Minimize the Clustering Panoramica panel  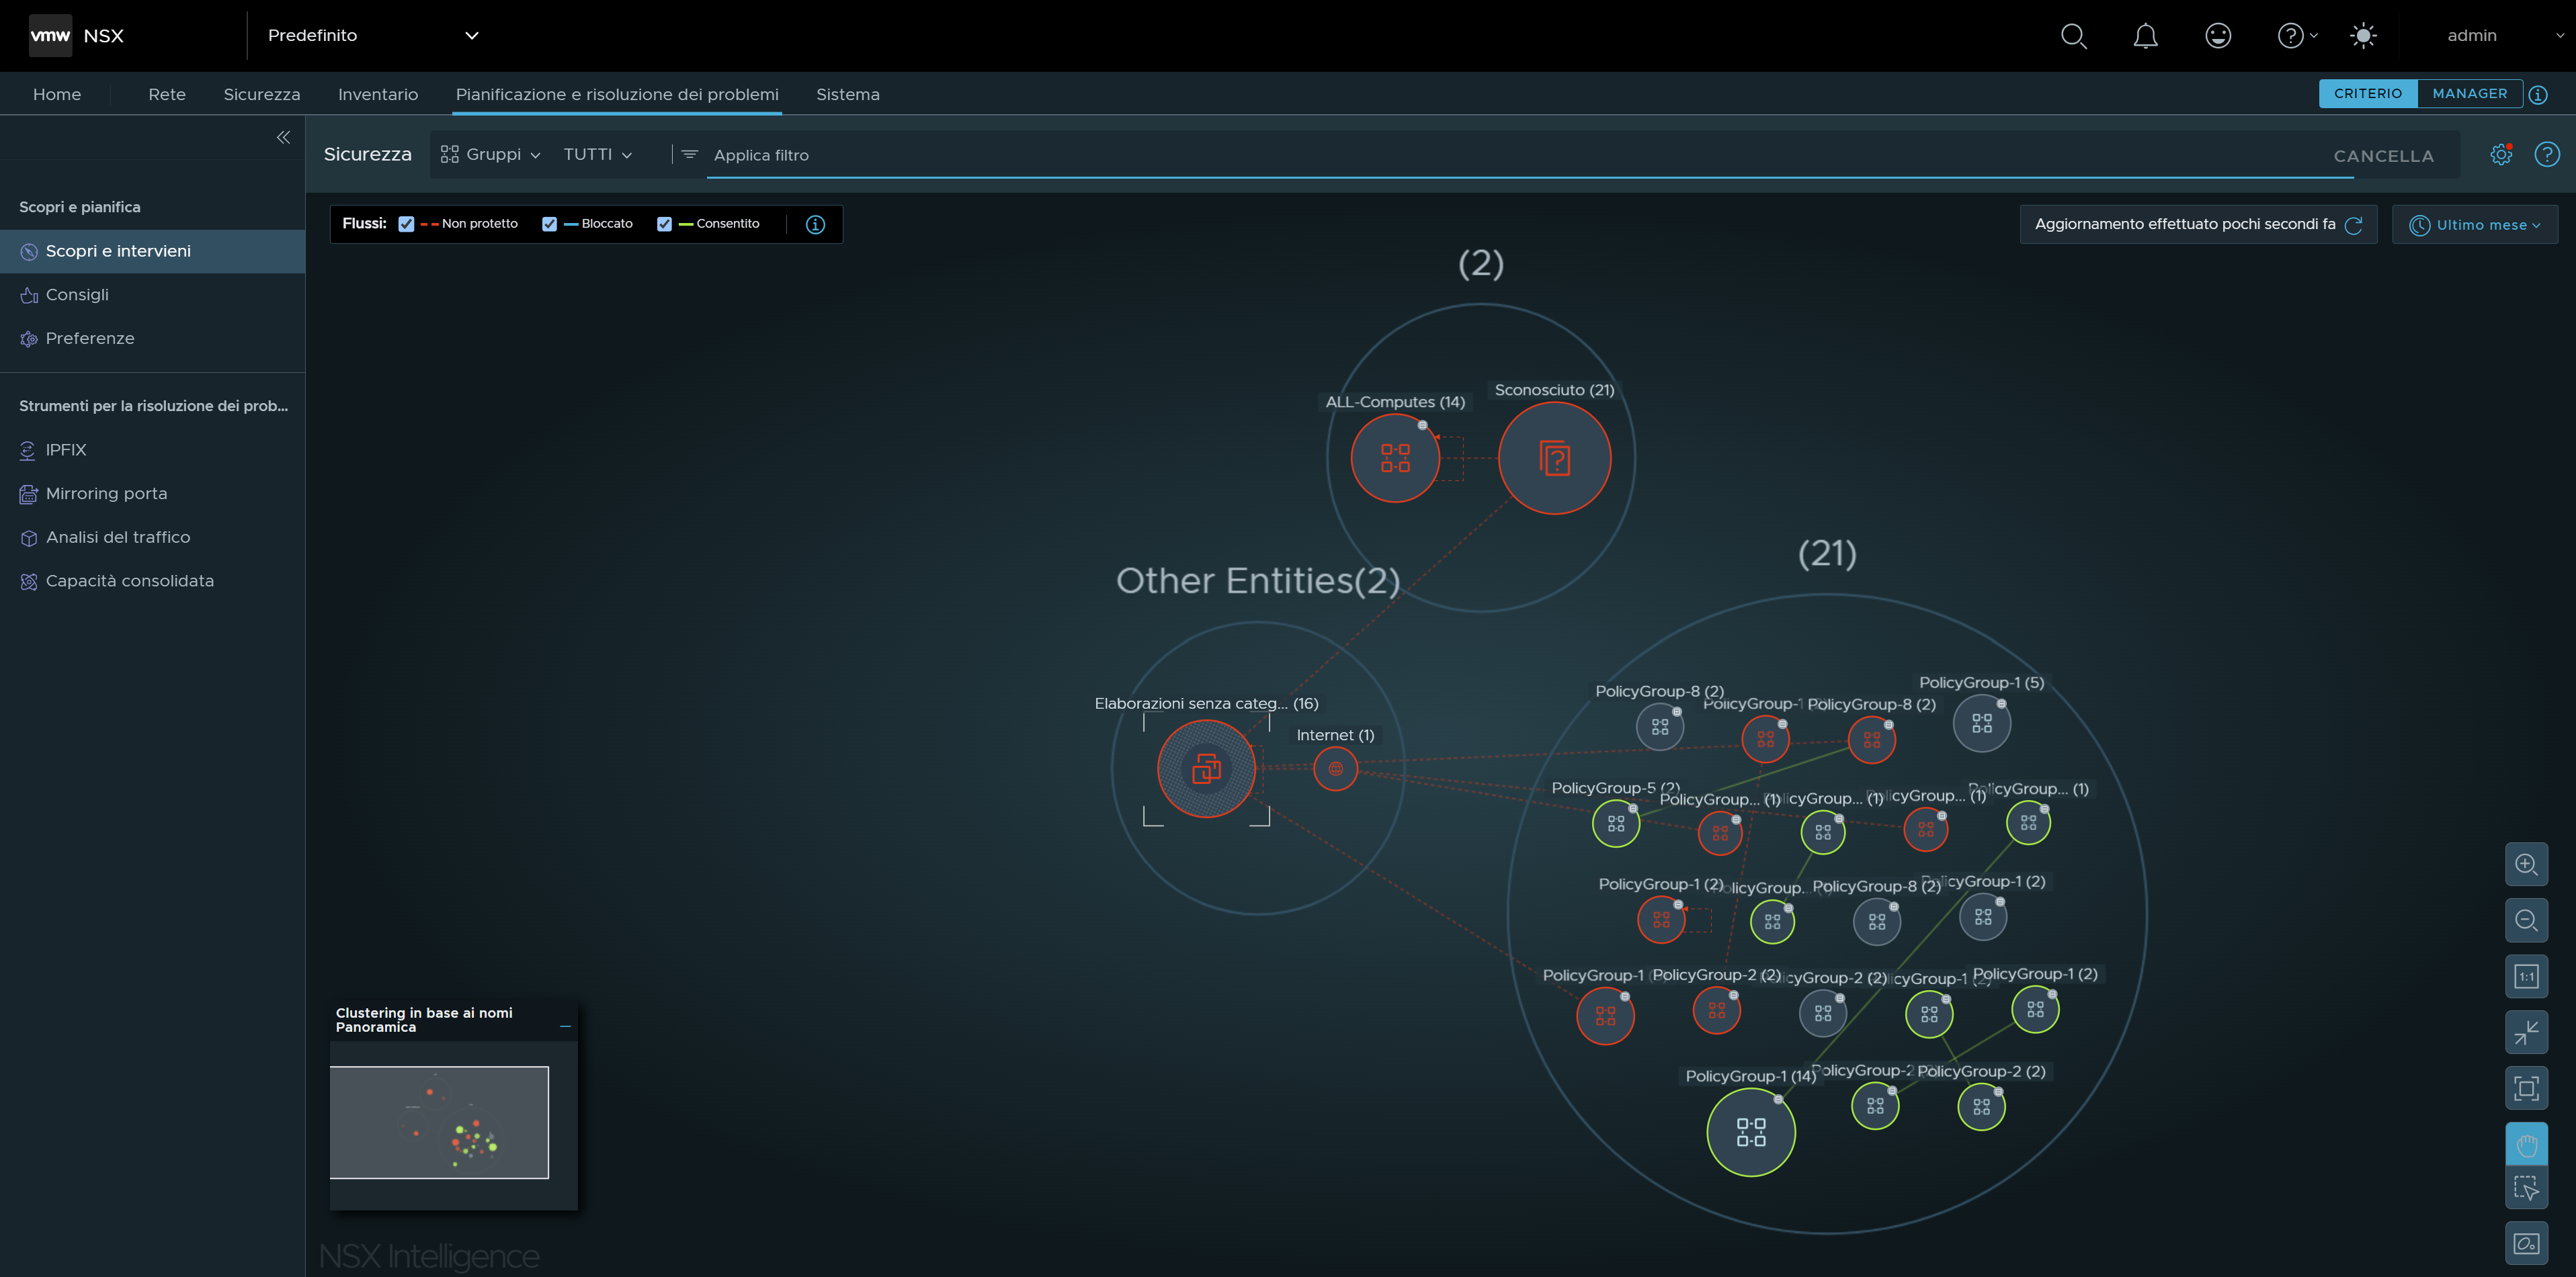(x=565, y=1026)
